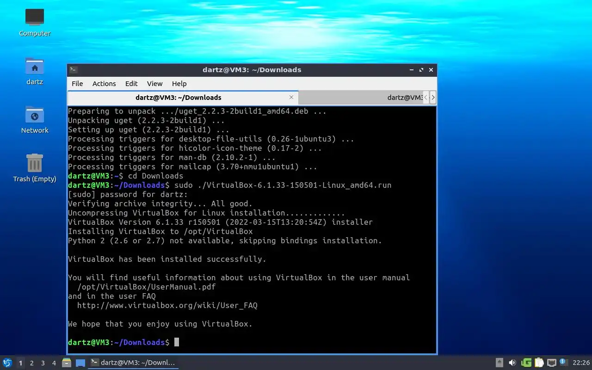Open the Trash (Empty) desktop icon

tap(35, 168)
